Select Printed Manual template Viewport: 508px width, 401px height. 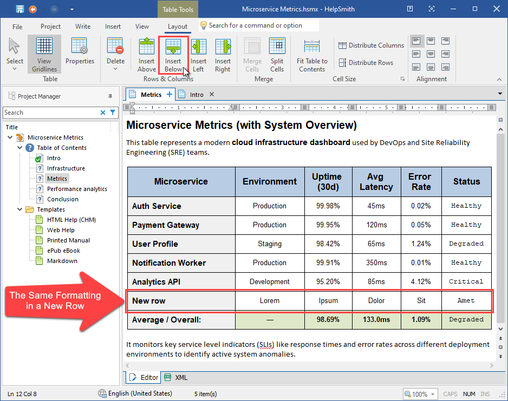68,240
